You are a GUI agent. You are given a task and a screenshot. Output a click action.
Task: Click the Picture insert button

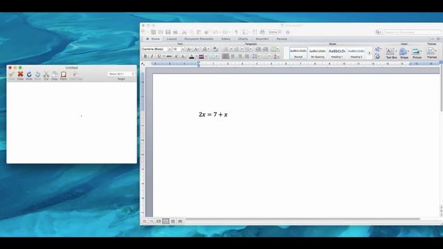(417, 53)
